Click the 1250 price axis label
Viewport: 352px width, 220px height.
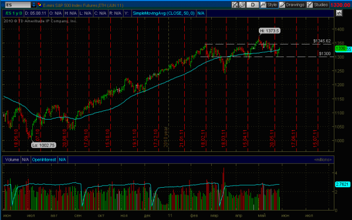(340, 71)
